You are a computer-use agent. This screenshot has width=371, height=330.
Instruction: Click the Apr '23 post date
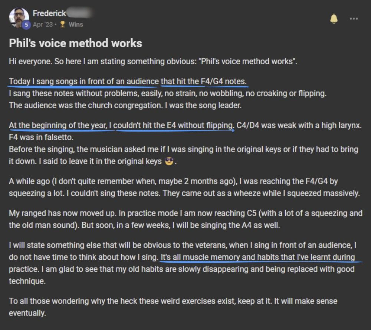tap(43, 25)
